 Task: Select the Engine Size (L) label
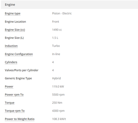(x=14, y=38)
